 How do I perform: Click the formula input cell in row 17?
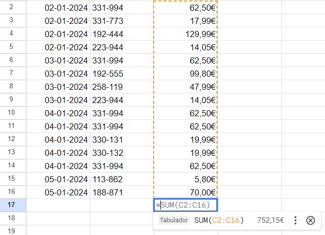[186, 205]
